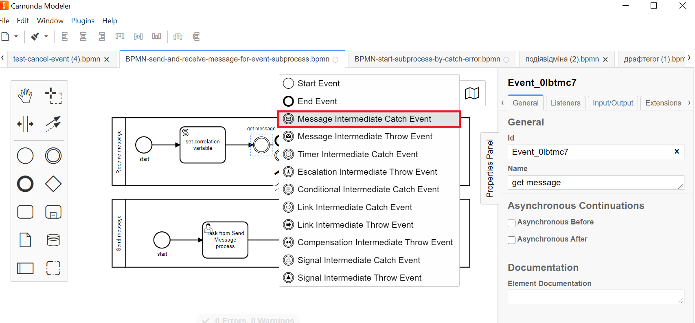This screenshot has width=695, height=323.
Task: Align elements center toolbar icon
Action: [x=83, y=37]
